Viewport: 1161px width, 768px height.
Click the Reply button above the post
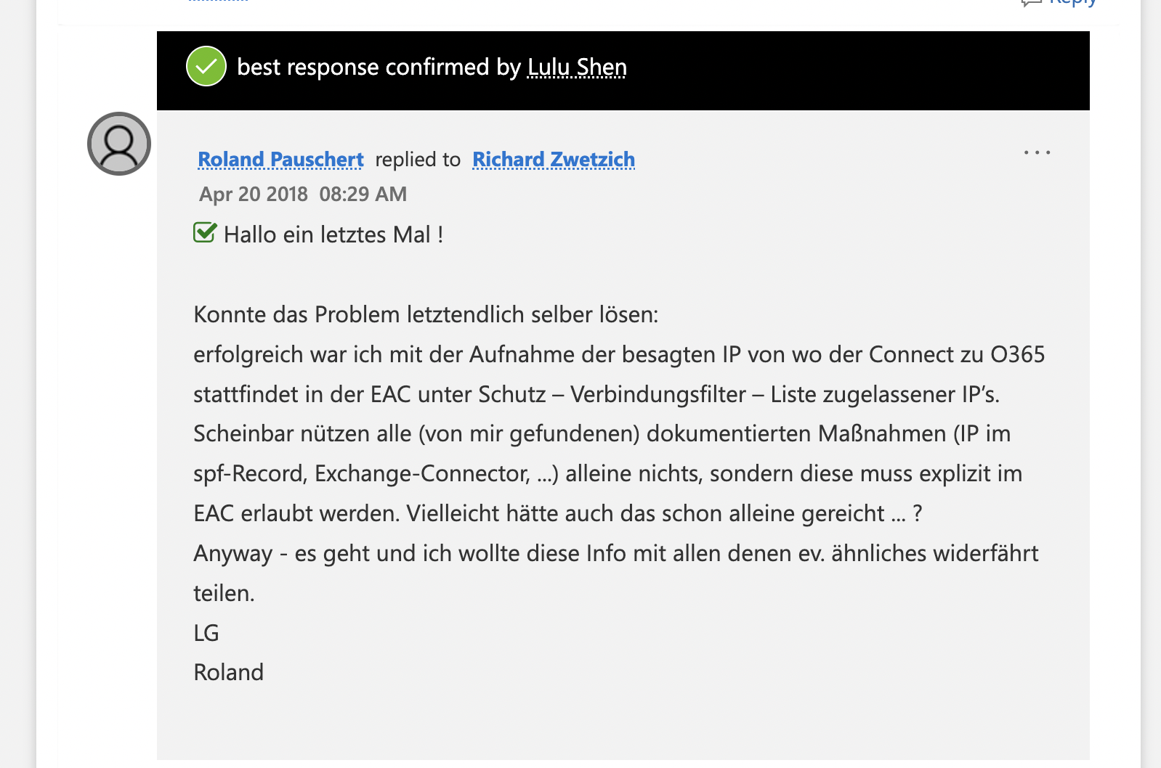pos(1072,3)
